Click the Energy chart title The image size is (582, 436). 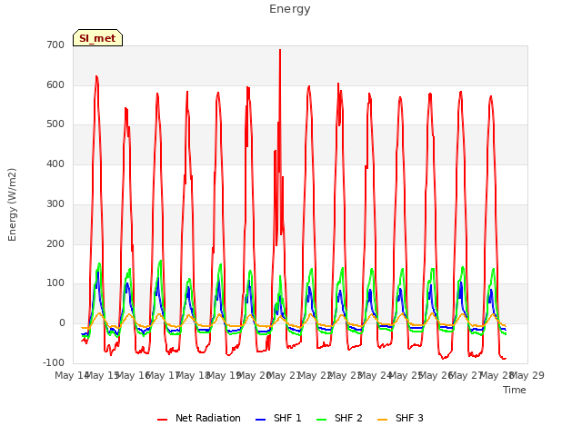(x=290, y=9)
